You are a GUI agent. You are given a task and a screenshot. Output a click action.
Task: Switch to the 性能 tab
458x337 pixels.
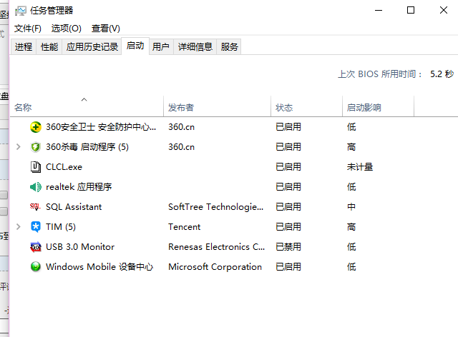click(x=49, y=46)
